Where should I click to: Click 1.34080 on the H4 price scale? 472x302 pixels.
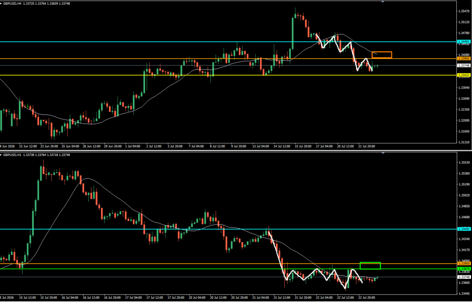coord(464,55)
